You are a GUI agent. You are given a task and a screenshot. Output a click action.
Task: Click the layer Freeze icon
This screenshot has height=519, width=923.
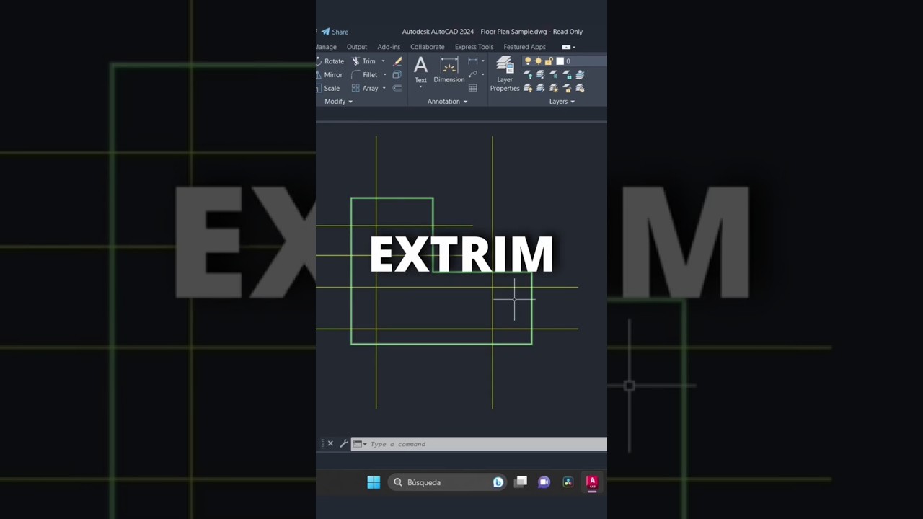coord(554,74)
